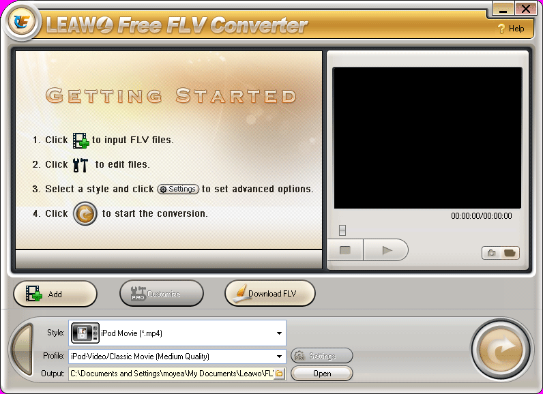Open the snapshot folder icon
Screen dimensions: 543x394
[x=510, y=253]
